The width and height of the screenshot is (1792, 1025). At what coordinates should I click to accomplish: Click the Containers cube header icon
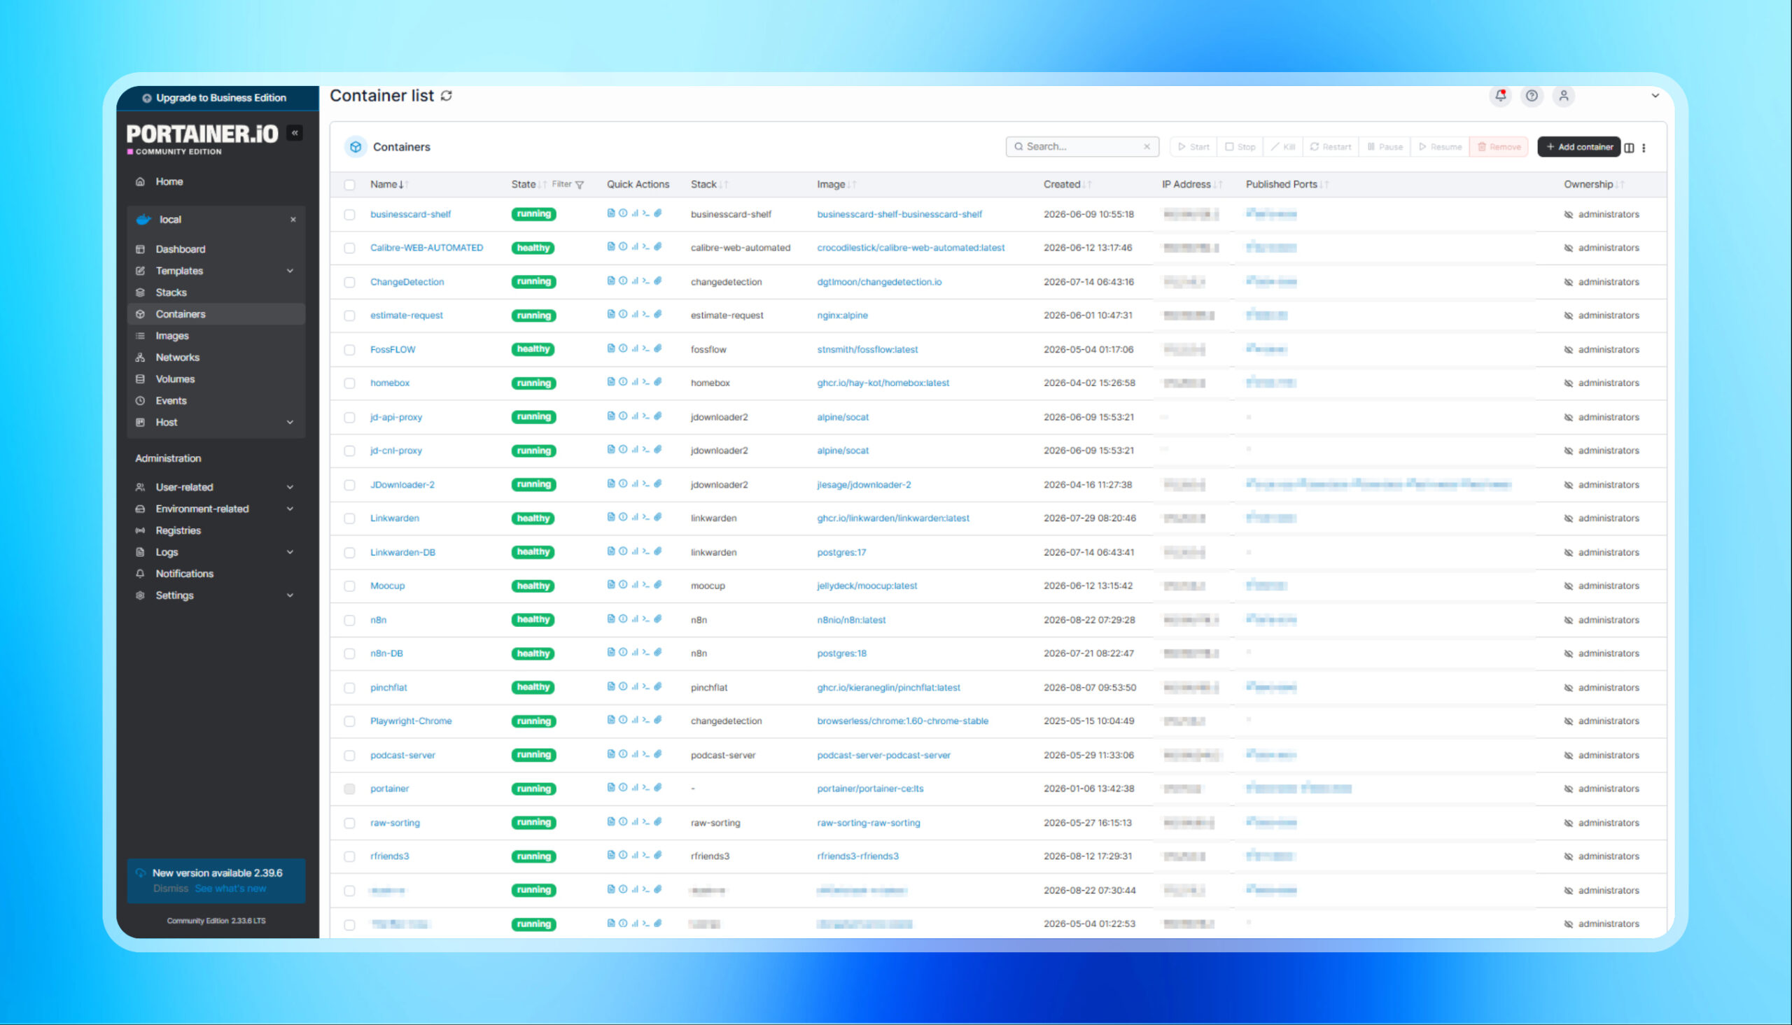[x=356, y=146]
